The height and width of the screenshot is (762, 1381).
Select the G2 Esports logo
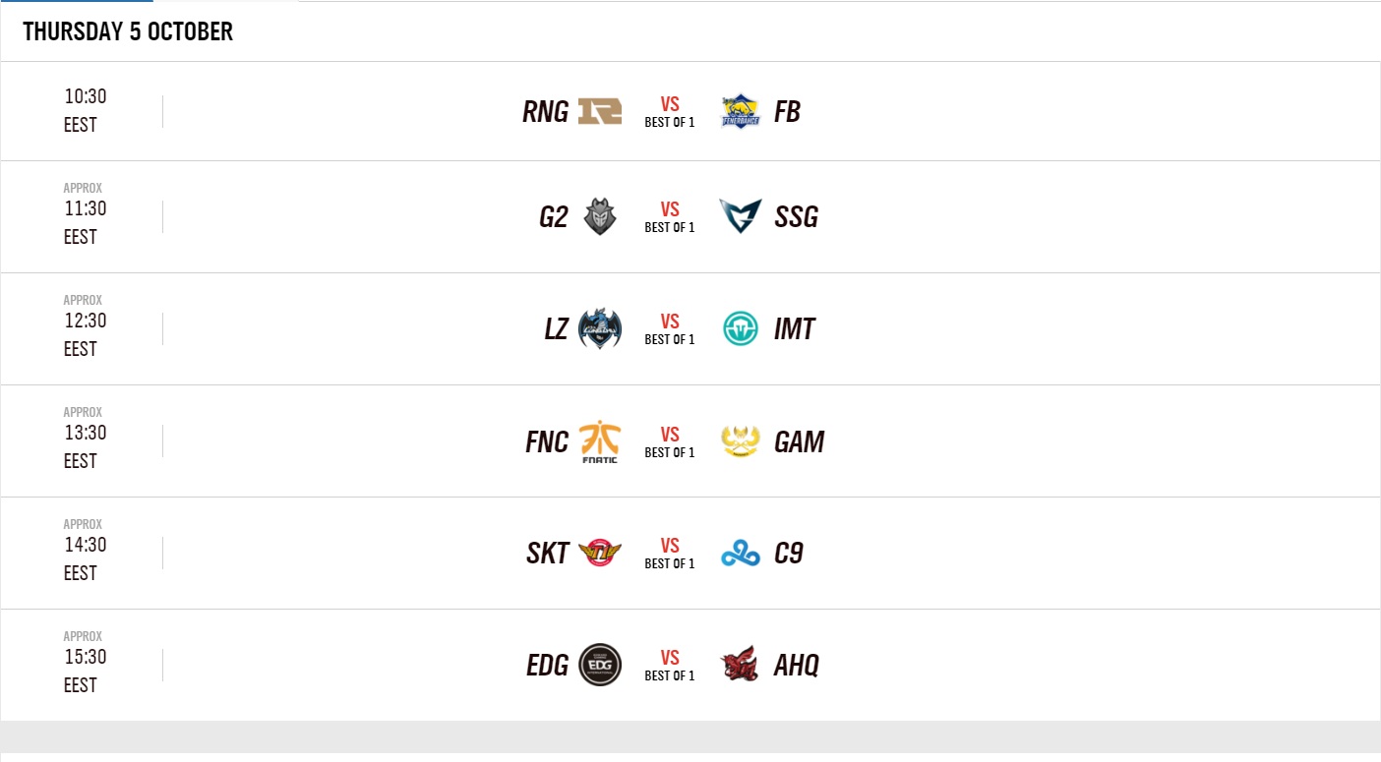(599, 216)
